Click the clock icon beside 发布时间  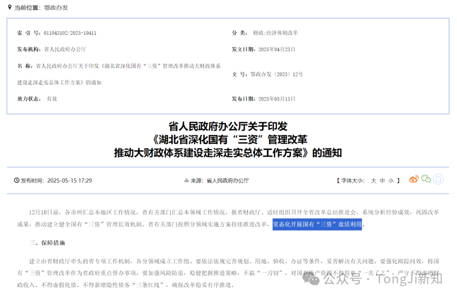[x=17, y=181]
